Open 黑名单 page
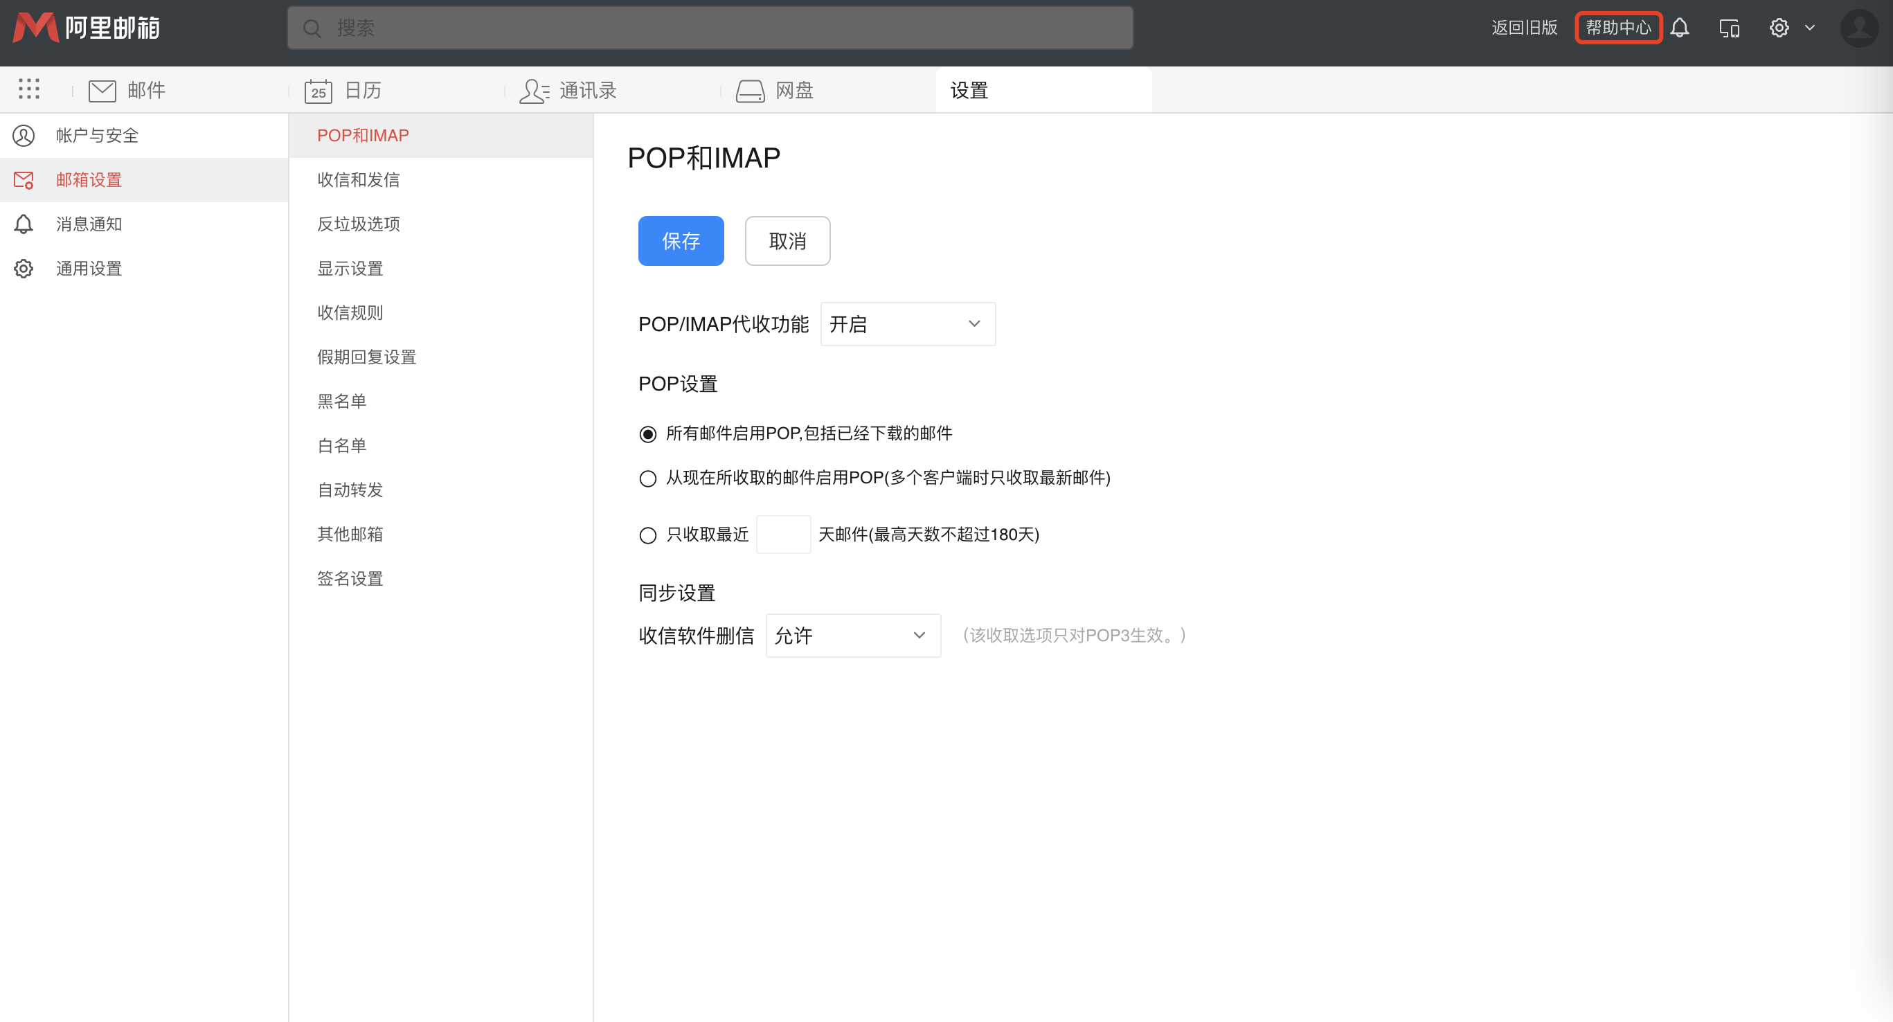Screen dimensions: 1893x1022 click(x=441, y=401)
